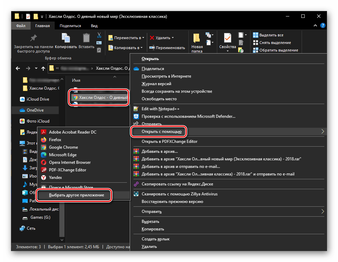Click the Имя column header
The width and height of the screenshot is (338, 262).
76,80
